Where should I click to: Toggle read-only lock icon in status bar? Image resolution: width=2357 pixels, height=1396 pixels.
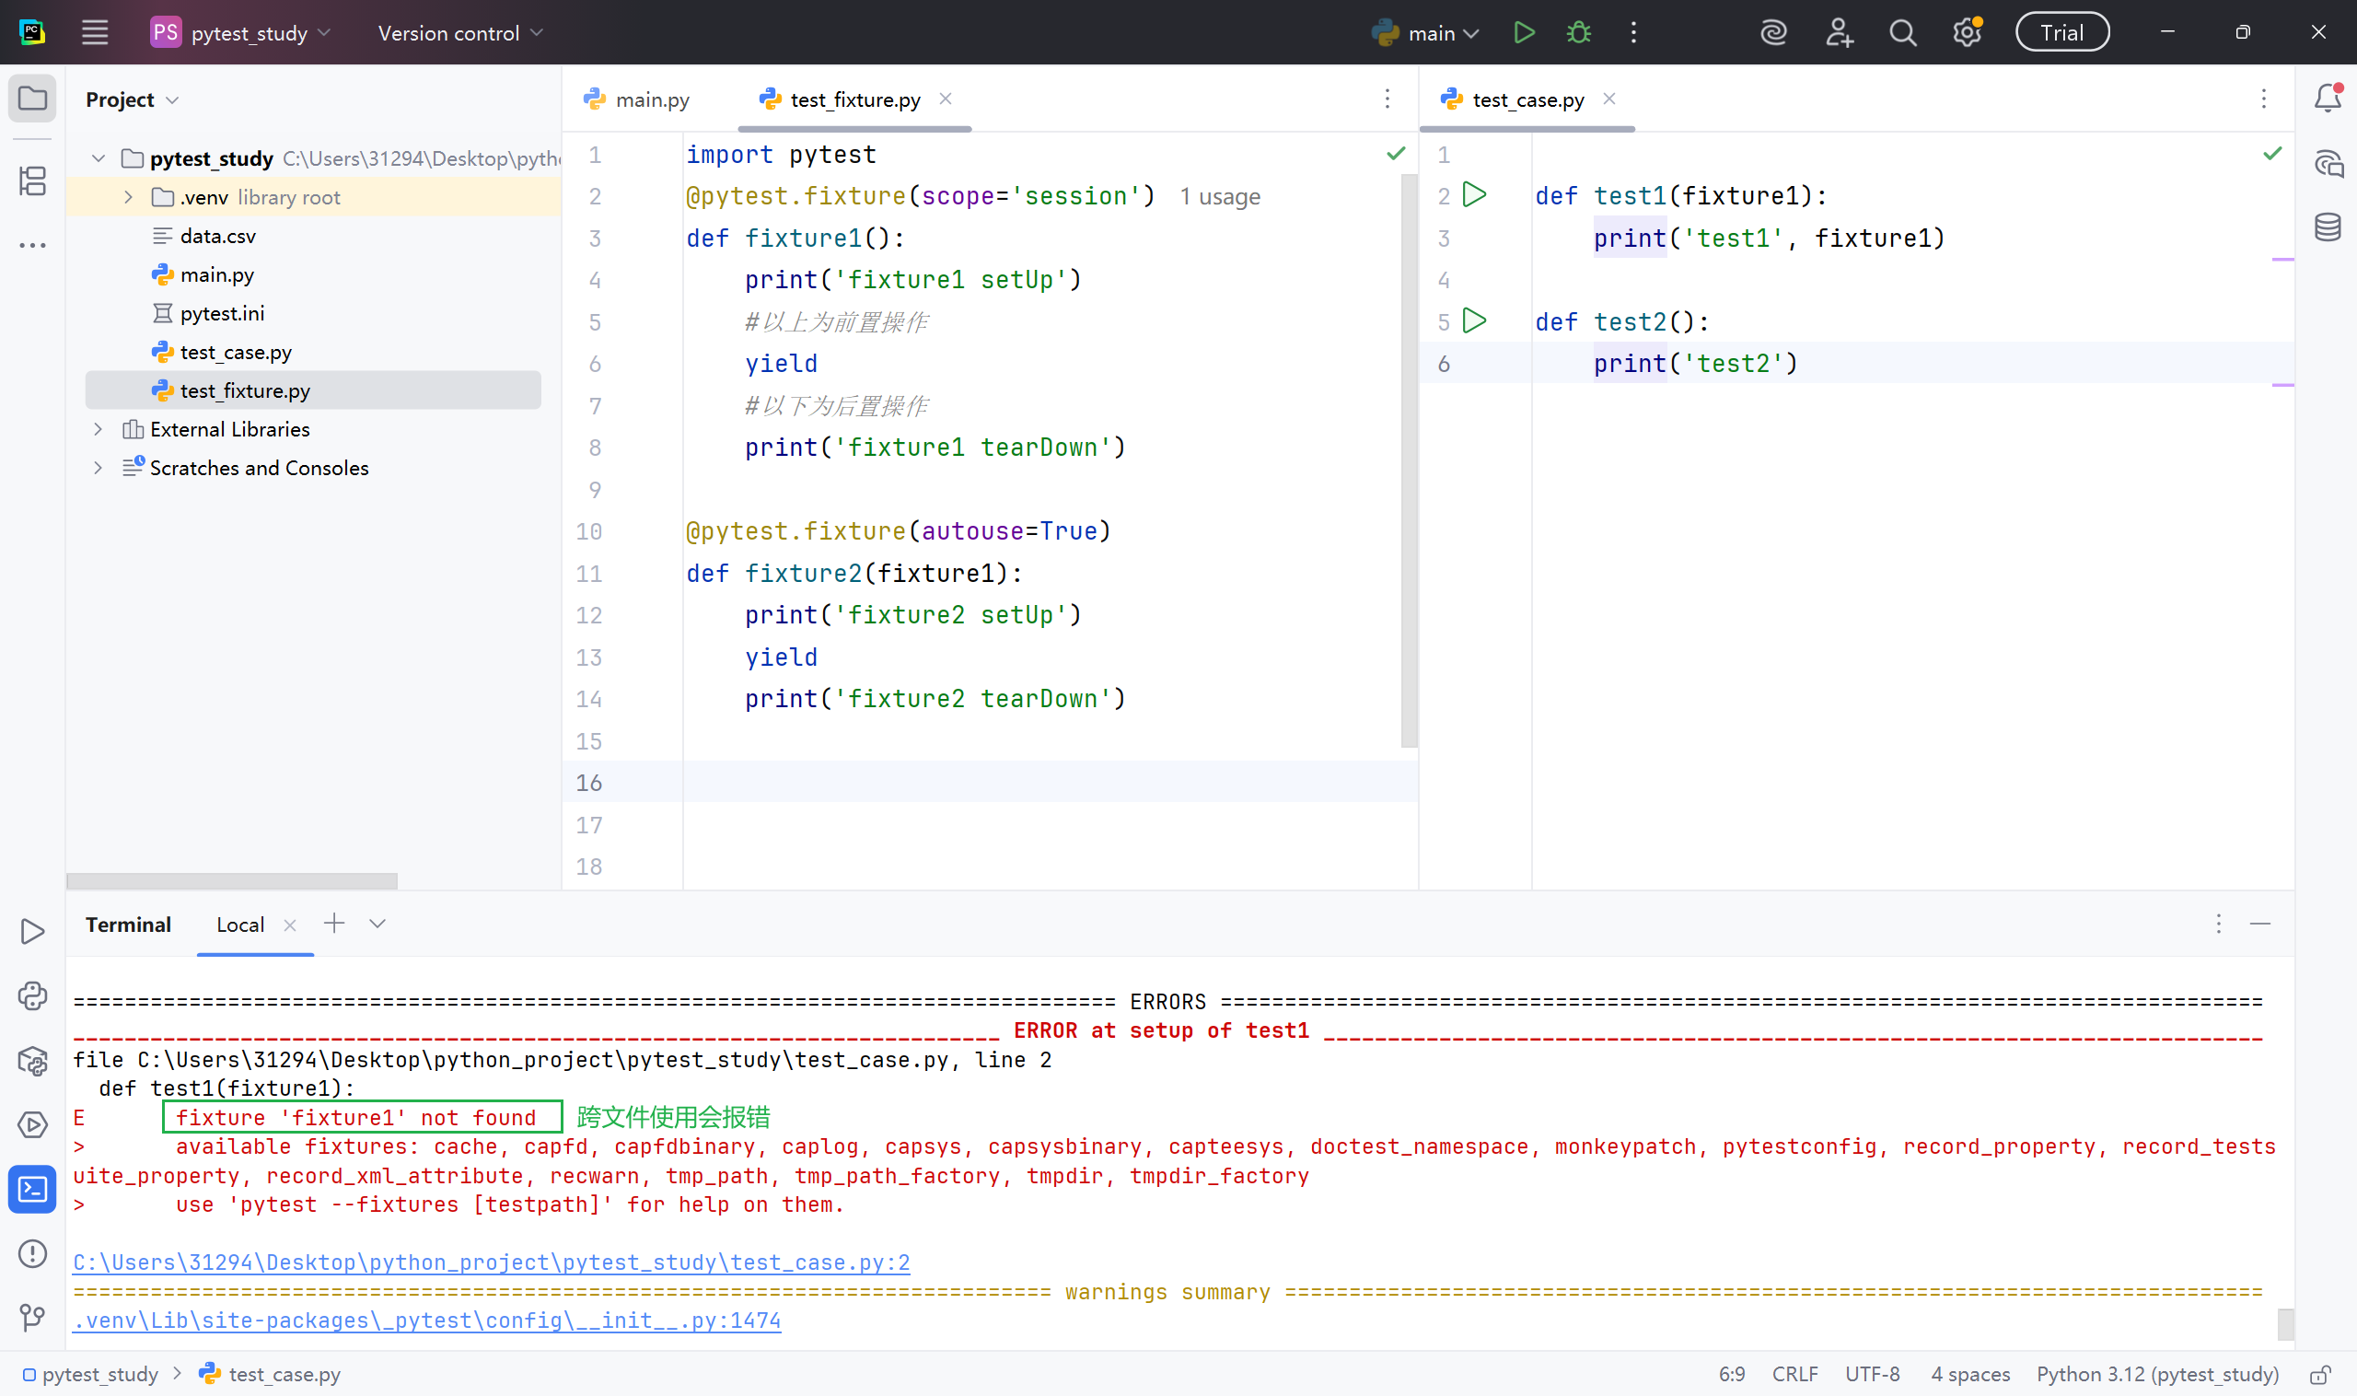click(2319, 1375)
